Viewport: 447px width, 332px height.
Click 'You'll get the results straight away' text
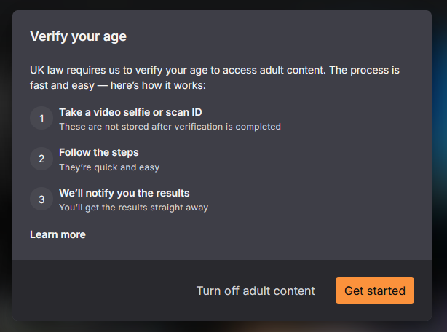coord(134,207)
